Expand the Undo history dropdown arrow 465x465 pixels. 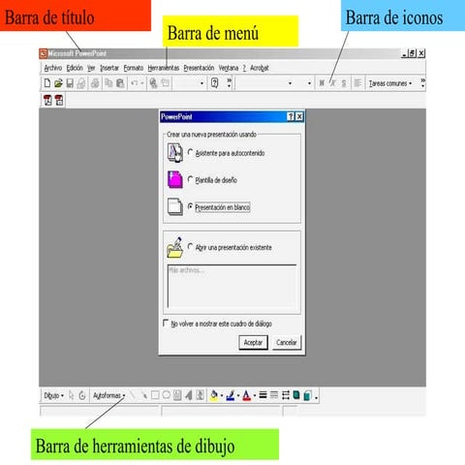coord(142,83)
